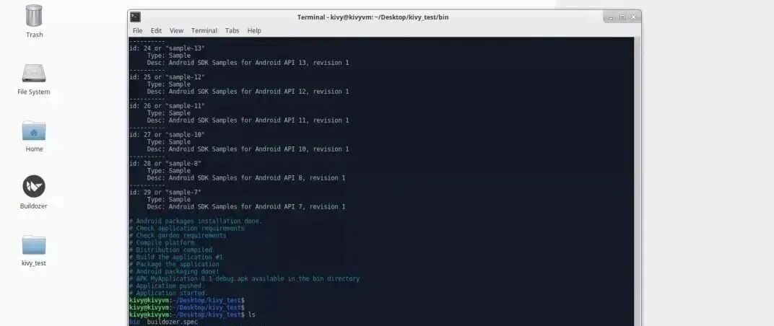This screenshot has height=326, width=774.
Task: Click the line 'id: 24 or "sample-13"'
Action: point(167,48)
